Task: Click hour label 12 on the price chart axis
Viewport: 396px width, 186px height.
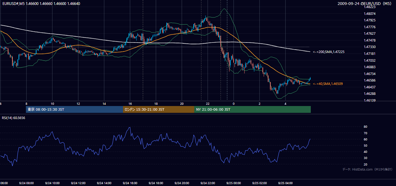Action: coord(78,104)
